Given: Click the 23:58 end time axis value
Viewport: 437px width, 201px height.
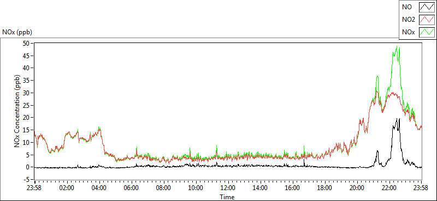Looking at the screenshot, I should coord(421,187).
